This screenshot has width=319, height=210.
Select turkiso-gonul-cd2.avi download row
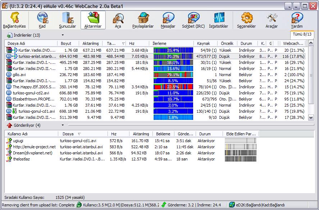click(x=155, y=93)
